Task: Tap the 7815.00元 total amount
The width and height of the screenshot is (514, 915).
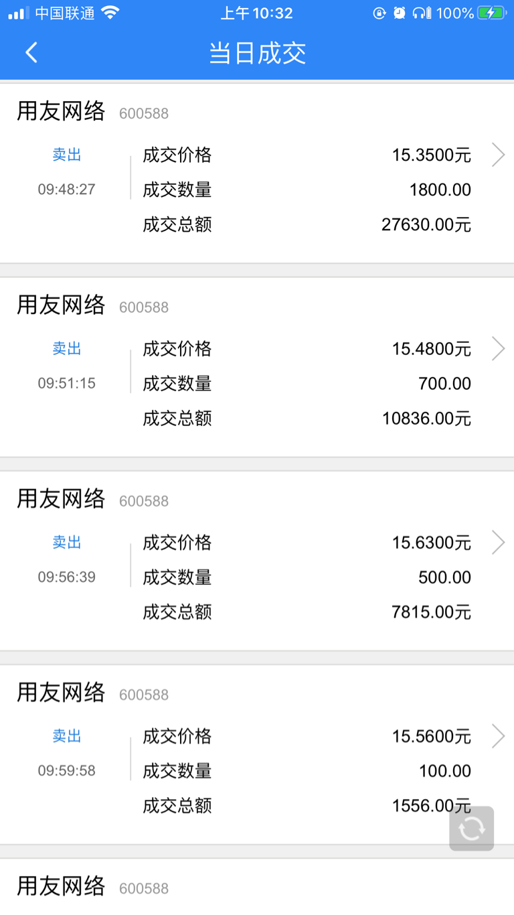Action: (x=432, y=612)
